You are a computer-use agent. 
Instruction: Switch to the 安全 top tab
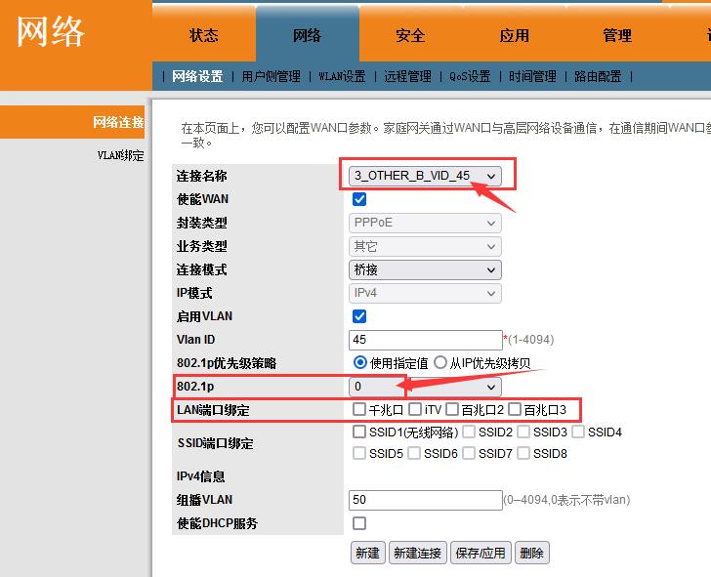pos(410,35)
